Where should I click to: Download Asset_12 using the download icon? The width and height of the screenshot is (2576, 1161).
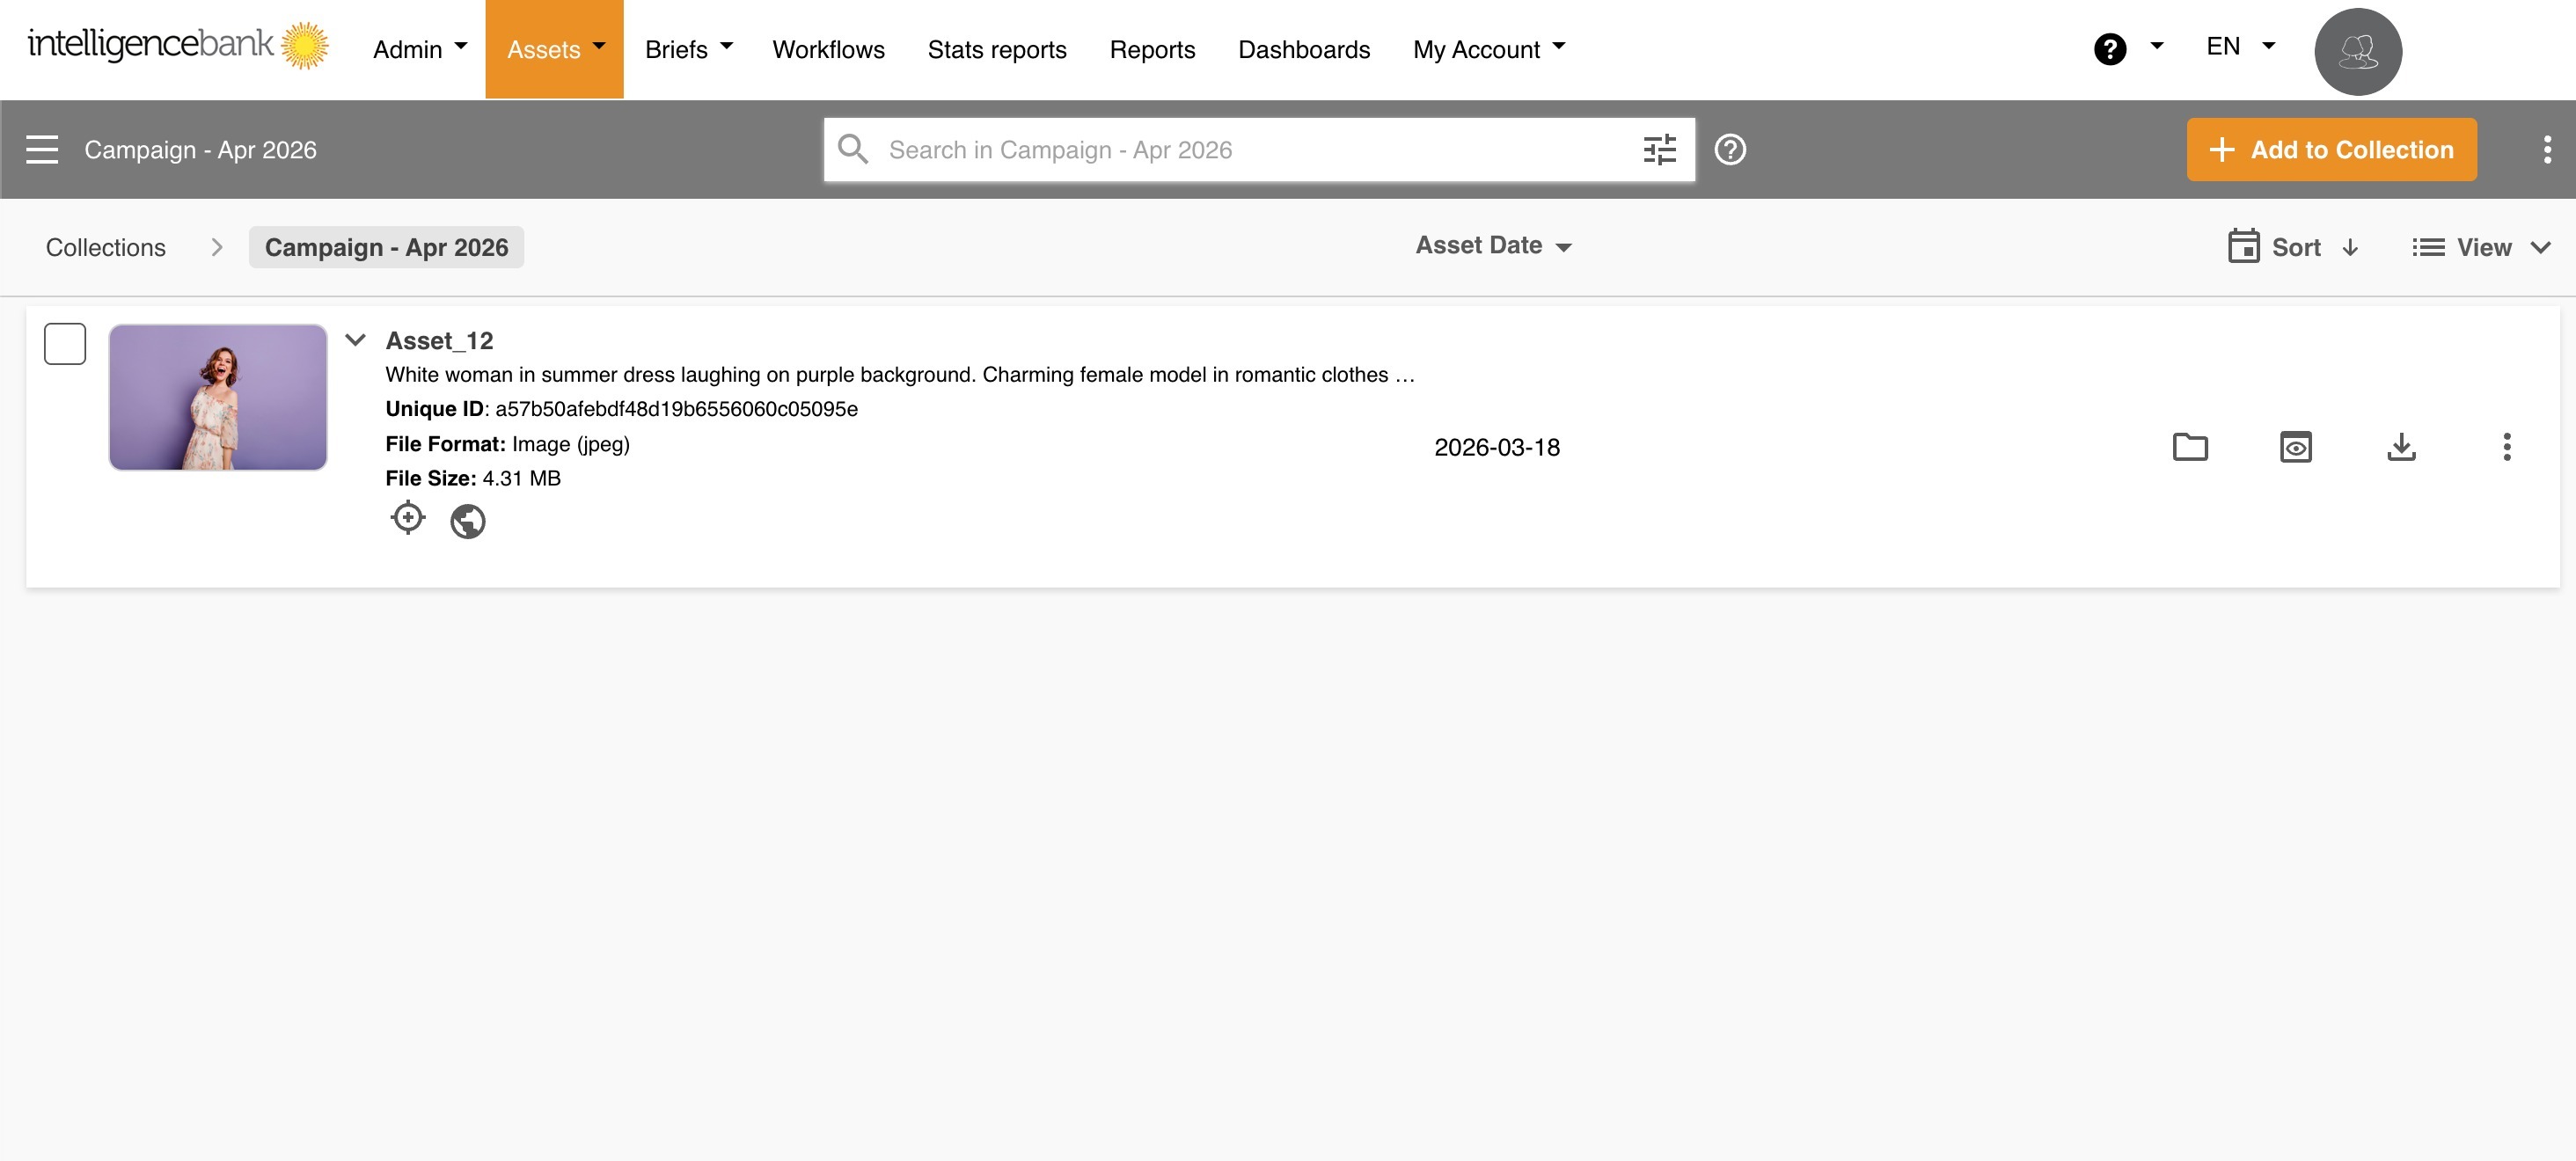(2401, 447)
